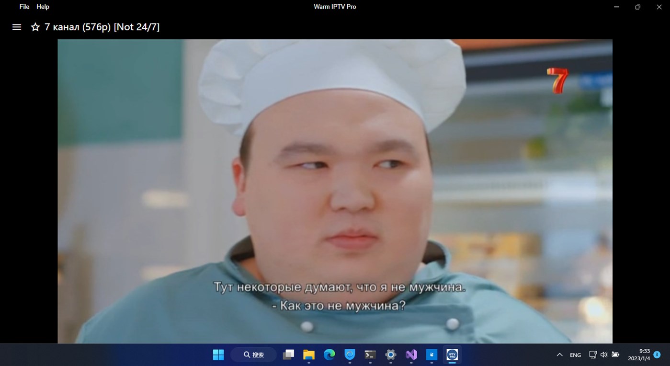
Task: Launch the IPTV Pro app from the taskbar
Action: point(452,355)
